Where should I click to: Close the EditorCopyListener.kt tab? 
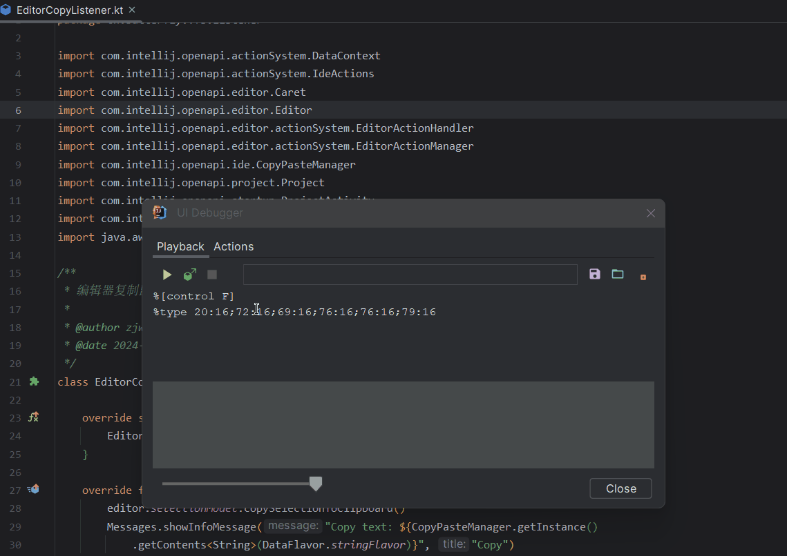tap(132, 10)
